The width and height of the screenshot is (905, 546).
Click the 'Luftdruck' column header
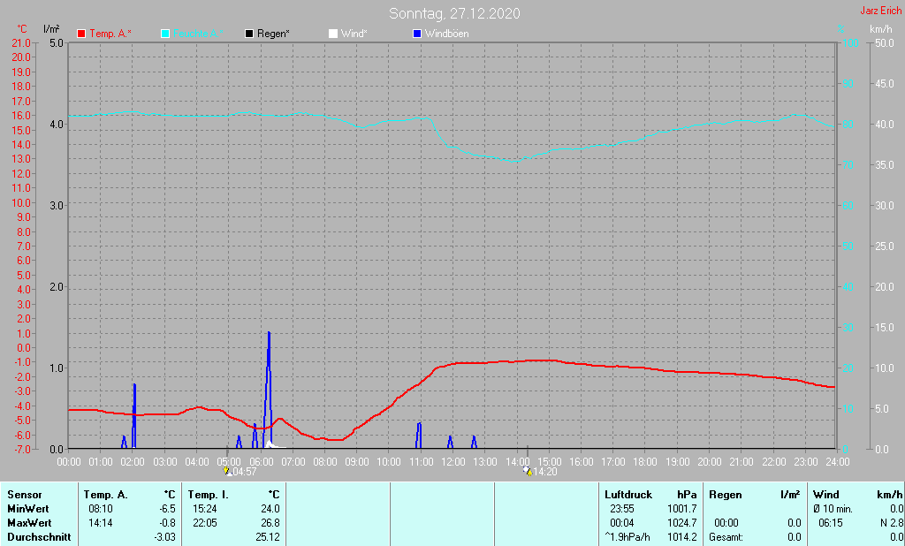[x=628, y=495]
